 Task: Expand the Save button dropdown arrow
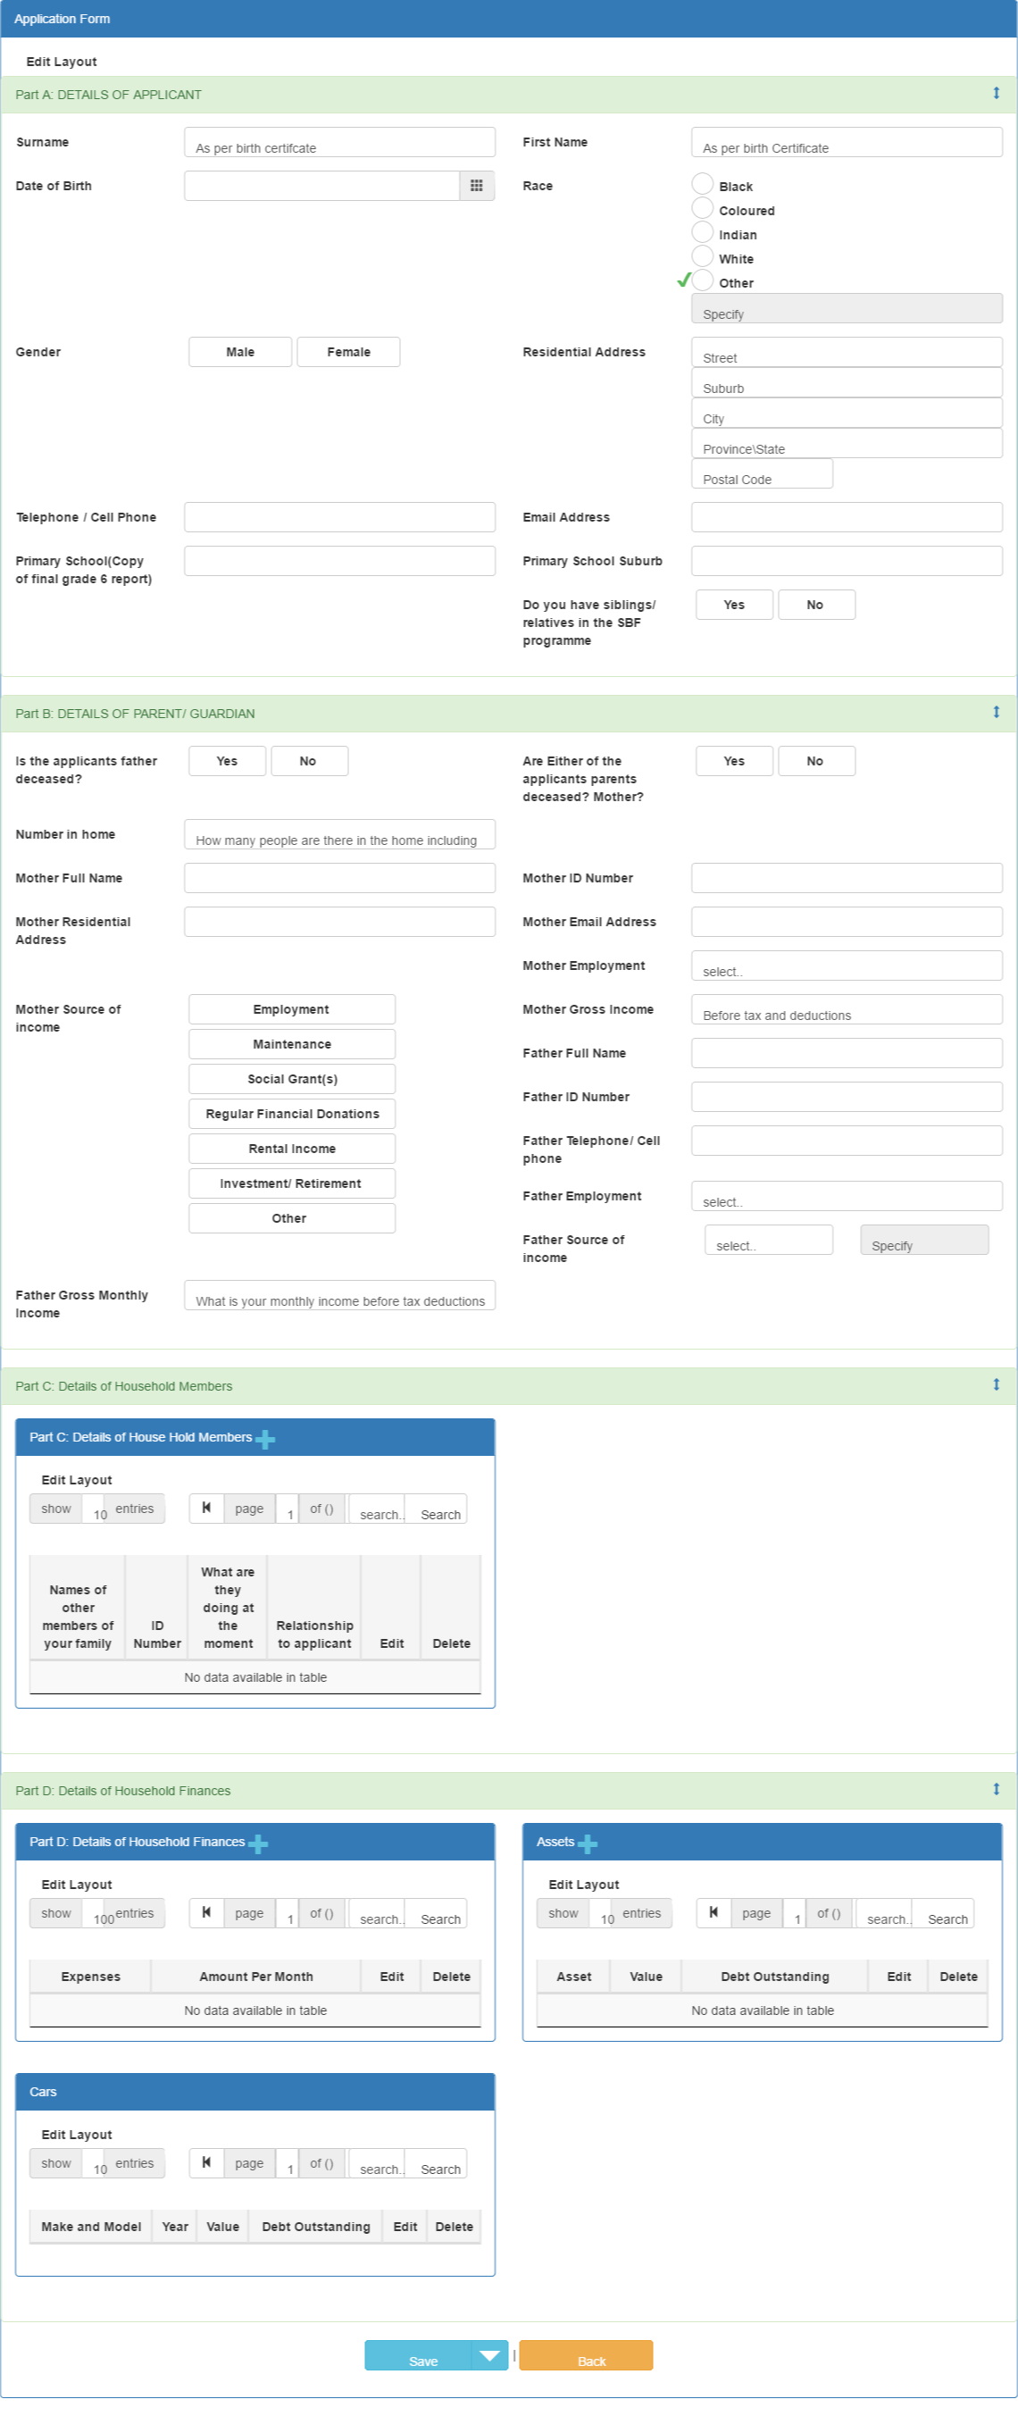pyautogui.click(x=489, y=2355)
